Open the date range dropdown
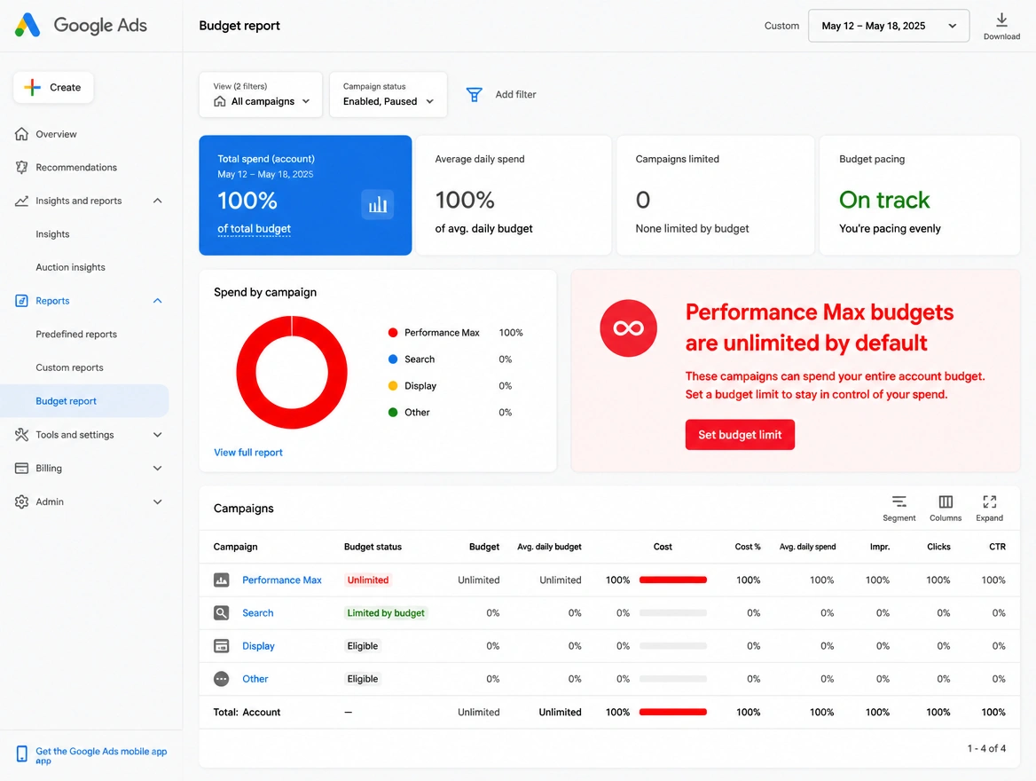Image resolution: width=1036 pixels, height=781 pixels. tap(889, 26)
